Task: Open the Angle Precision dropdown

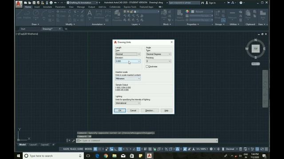Action: coord(158,61)
